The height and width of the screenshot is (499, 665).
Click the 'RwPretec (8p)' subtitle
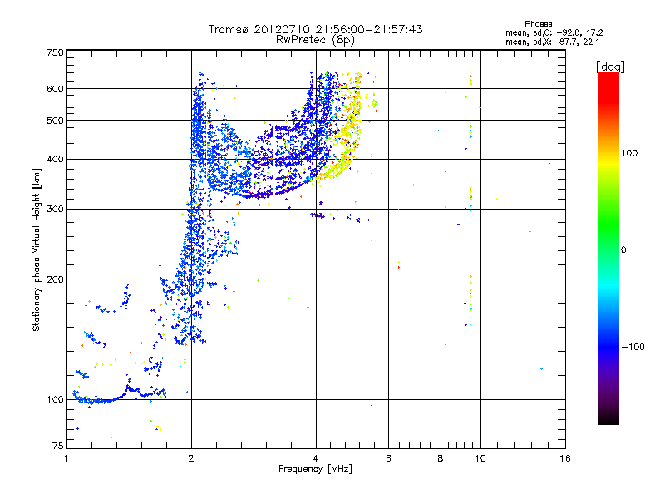pos(315,40)
